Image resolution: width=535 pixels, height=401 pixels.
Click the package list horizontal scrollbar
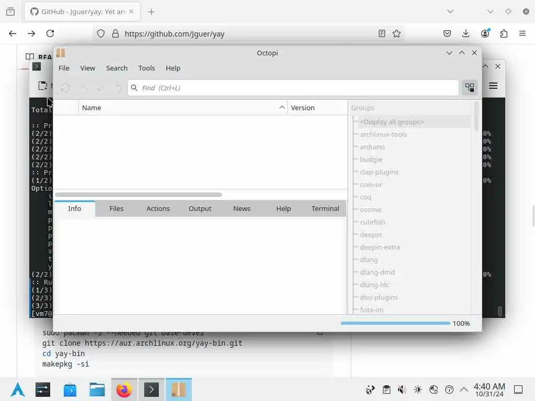(138, 195)
